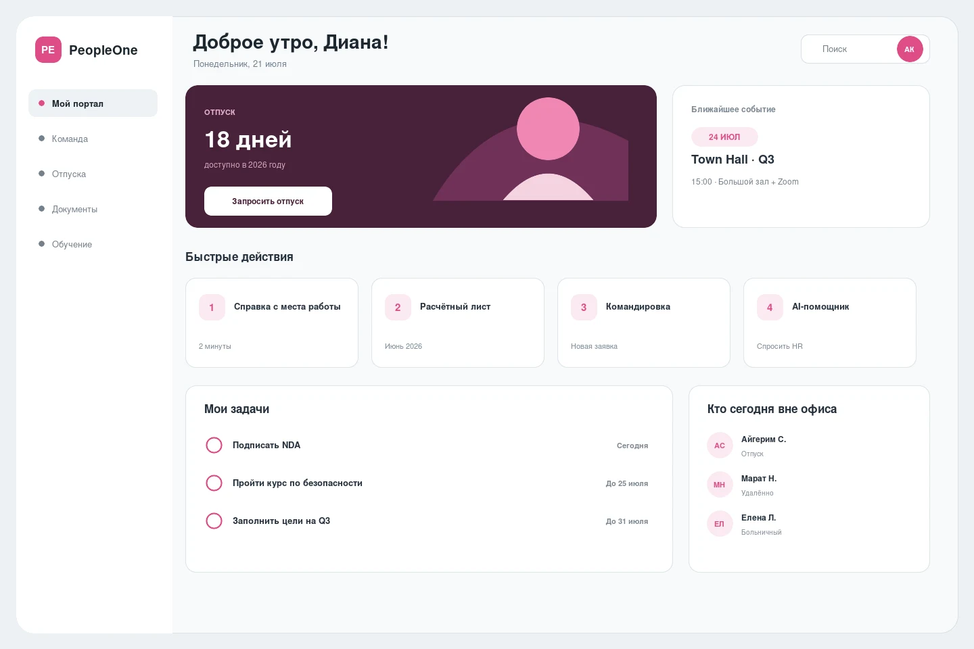Viewport: 974px width, 649px height.
Task: Click the Кто сегодня вне офиса heading
Action: (772, 409)
